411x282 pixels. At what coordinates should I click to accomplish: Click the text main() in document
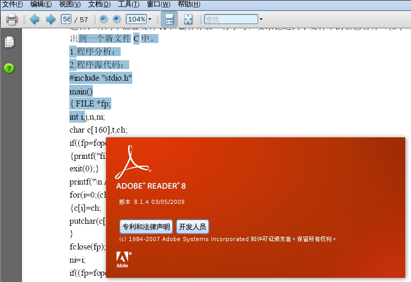[81, 91]
